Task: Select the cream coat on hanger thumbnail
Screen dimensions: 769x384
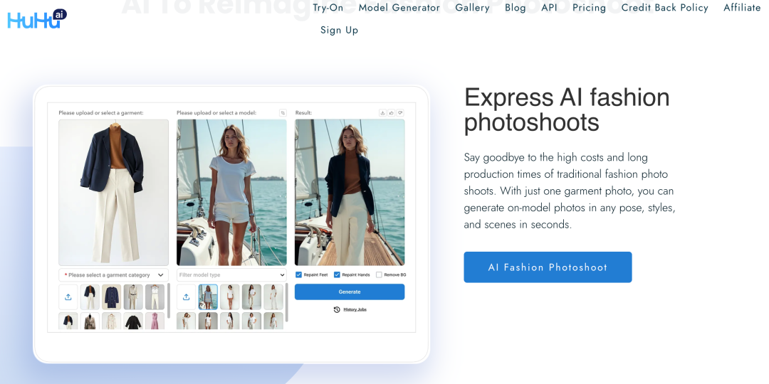Action: pos(111,321)
